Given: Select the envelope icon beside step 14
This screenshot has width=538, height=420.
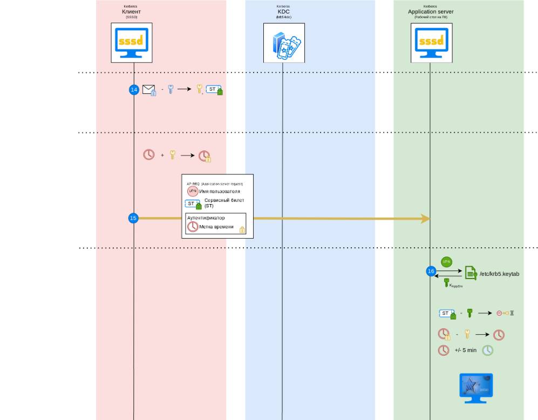Looking at the screenshot, I should (x=149, y=90).
